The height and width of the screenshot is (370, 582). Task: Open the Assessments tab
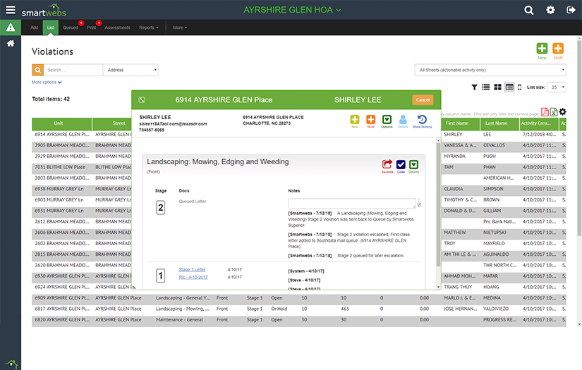pos(117,27)
